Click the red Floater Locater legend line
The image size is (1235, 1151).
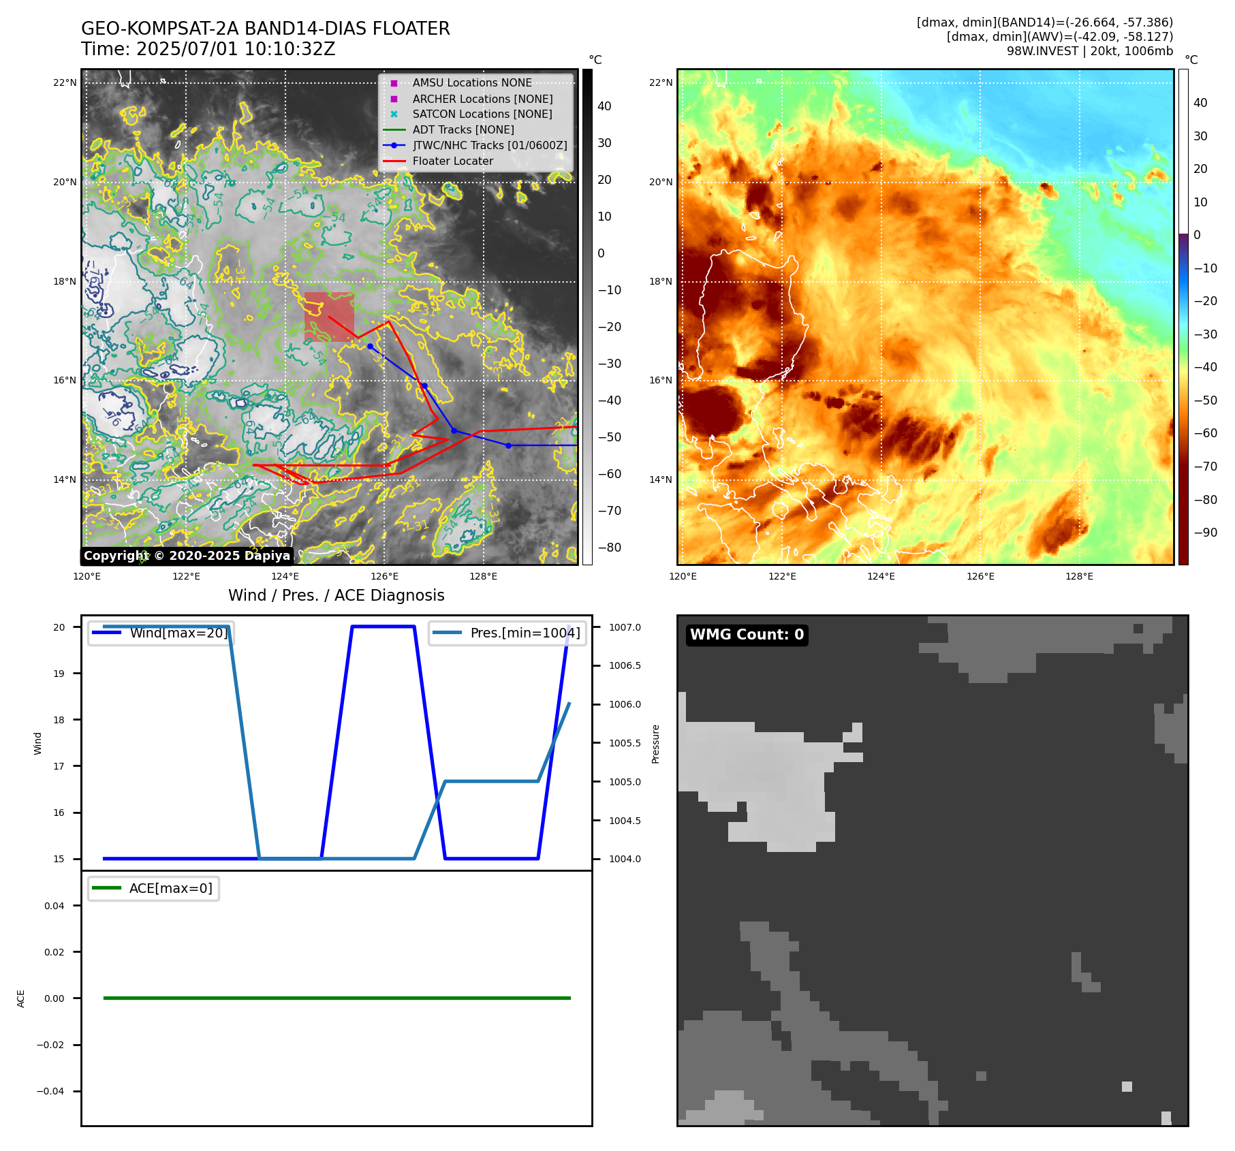click(x=394, y=161)
